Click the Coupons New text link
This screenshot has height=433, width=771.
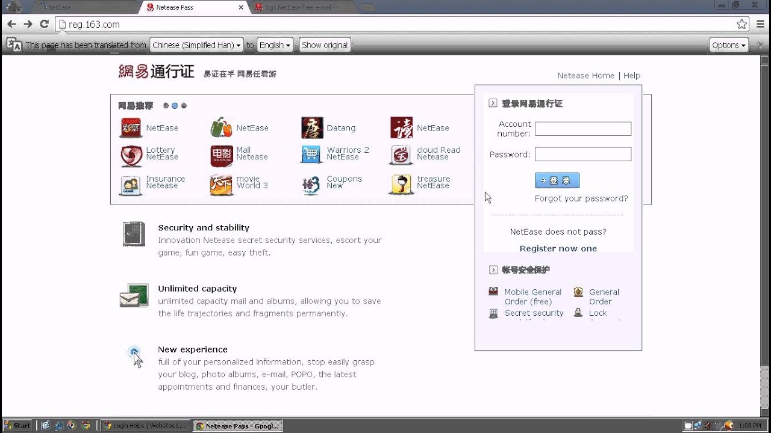[344, 182]
